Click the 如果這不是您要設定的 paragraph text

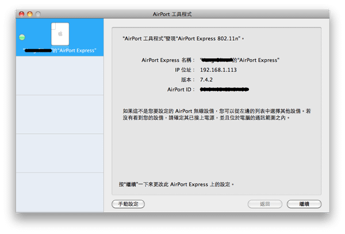(217, 114)
